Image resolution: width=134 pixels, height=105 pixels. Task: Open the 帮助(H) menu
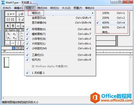[x=90, y=8]
